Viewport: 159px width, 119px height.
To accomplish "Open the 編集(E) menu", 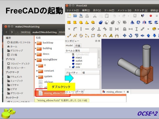I will tap(86, 10).
